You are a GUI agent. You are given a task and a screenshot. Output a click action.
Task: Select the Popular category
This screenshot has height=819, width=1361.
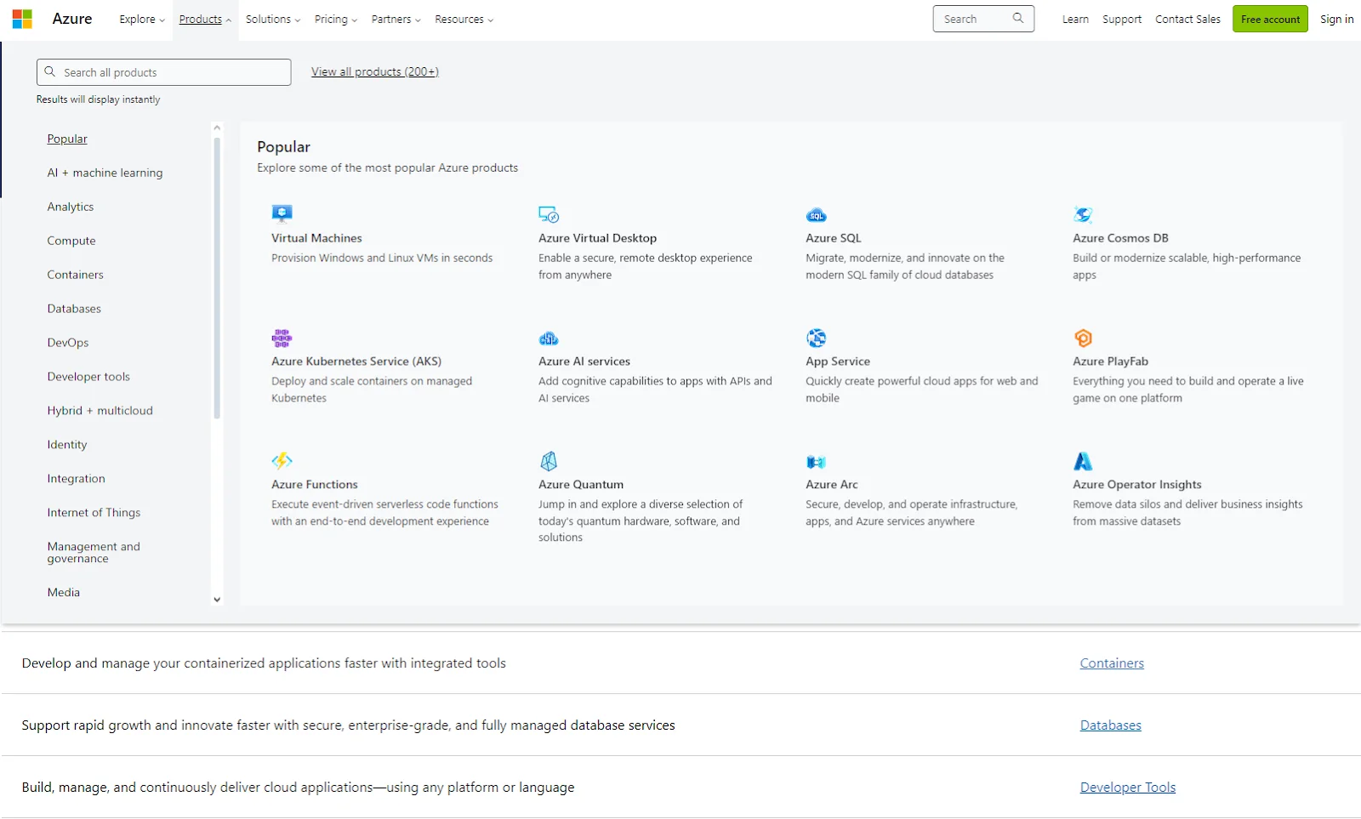pos(67,139)
